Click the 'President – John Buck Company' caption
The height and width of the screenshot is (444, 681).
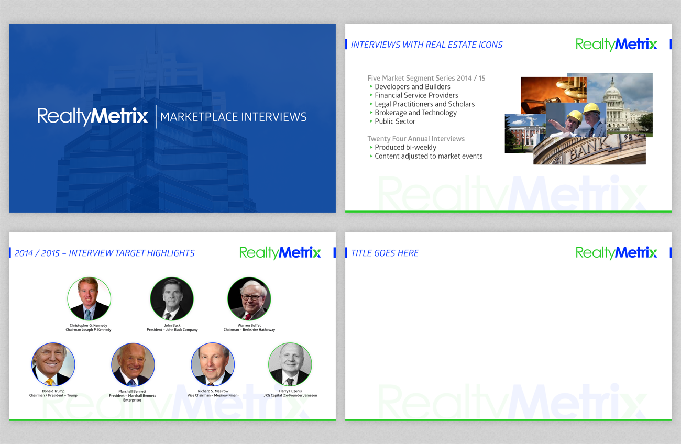pos(172,330)
